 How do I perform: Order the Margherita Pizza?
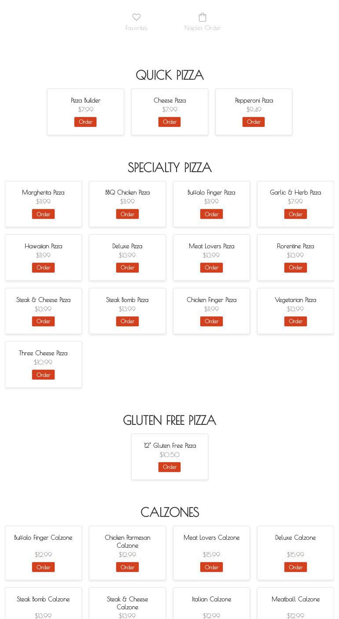tap(43, 214)
